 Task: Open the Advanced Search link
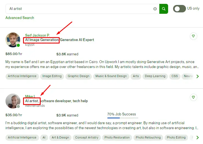20,18
